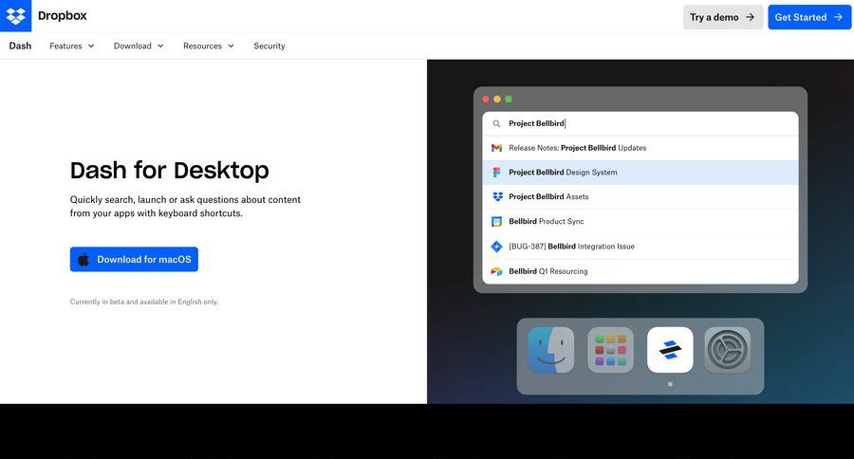The width and height of the screenshot is (854, 459).
Task: Select Project Bellbird Design System result
Action: (x=640, y=172)
